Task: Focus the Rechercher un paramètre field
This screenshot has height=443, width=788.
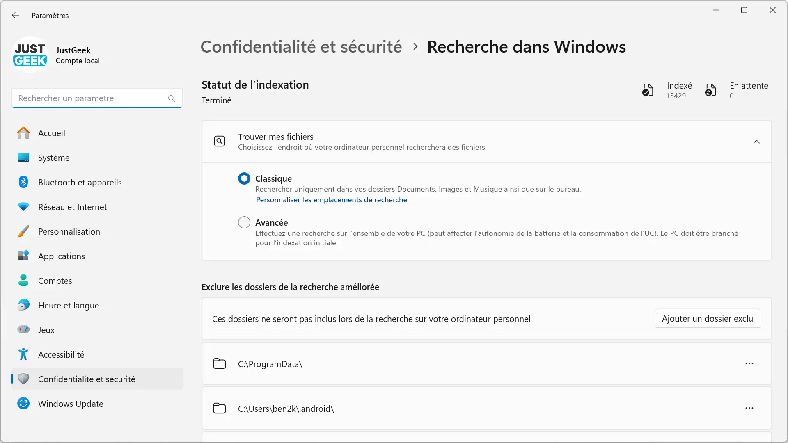Action: pos(97,98)
